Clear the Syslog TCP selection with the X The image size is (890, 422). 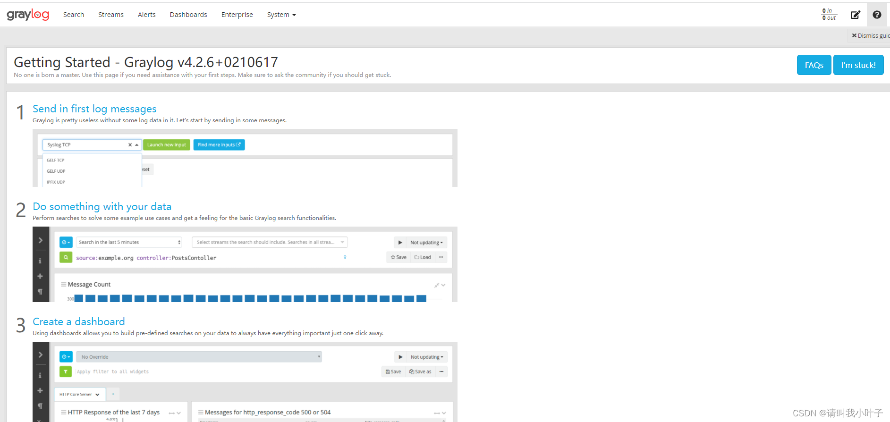pyautogui.click(x=130, y=145)
